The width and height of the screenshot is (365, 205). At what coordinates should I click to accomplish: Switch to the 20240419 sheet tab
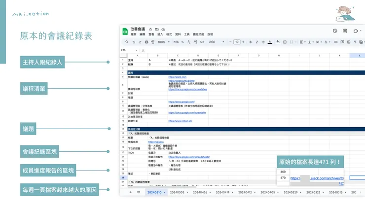(222, 193)
